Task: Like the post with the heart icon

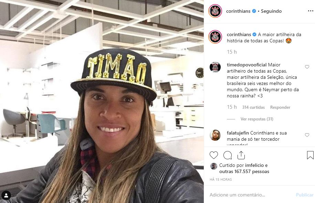Action: [213, 155]
